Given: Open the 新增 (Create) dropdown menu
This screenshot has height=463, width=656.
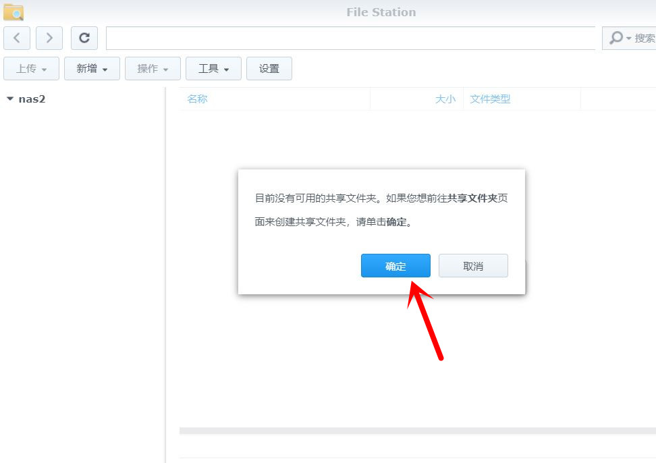Looking at the screenshot, I should coord(91,68).
